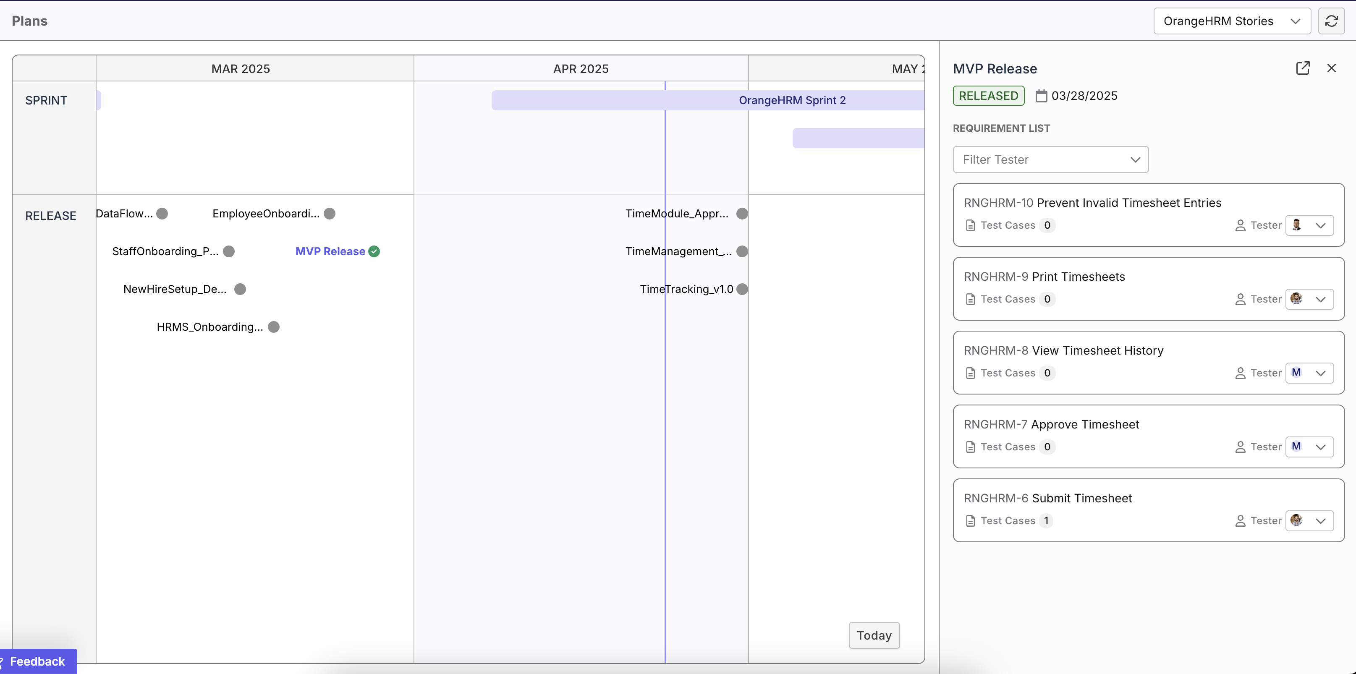Click the M tester avatar on RNGHRM-8
The width and height of the screenshot is (1356, 674).
1296,373
